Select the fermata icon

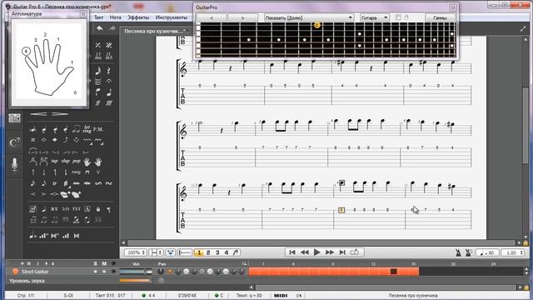109,81
